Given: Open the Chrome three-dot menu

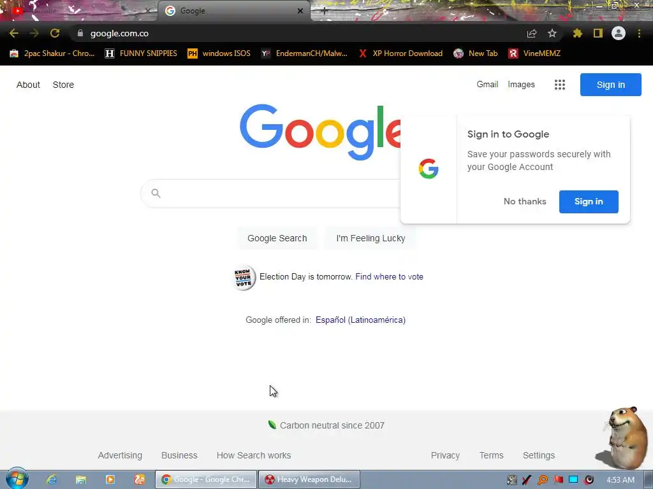Looking at the screenshot, I should click(639, 33).
